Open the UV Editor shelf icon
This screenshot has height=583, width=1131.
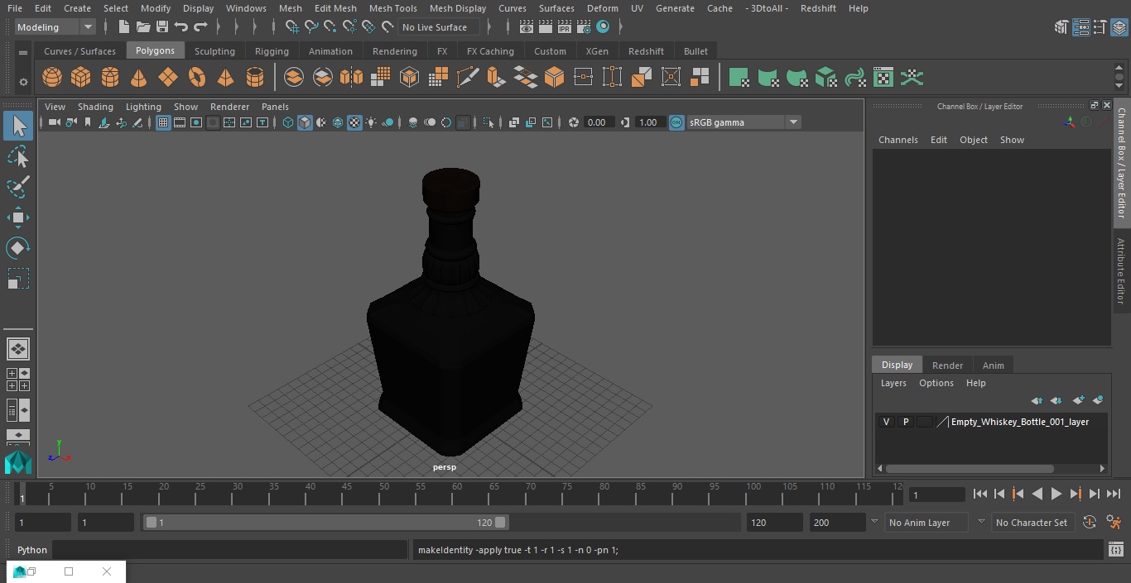point(883,78)
